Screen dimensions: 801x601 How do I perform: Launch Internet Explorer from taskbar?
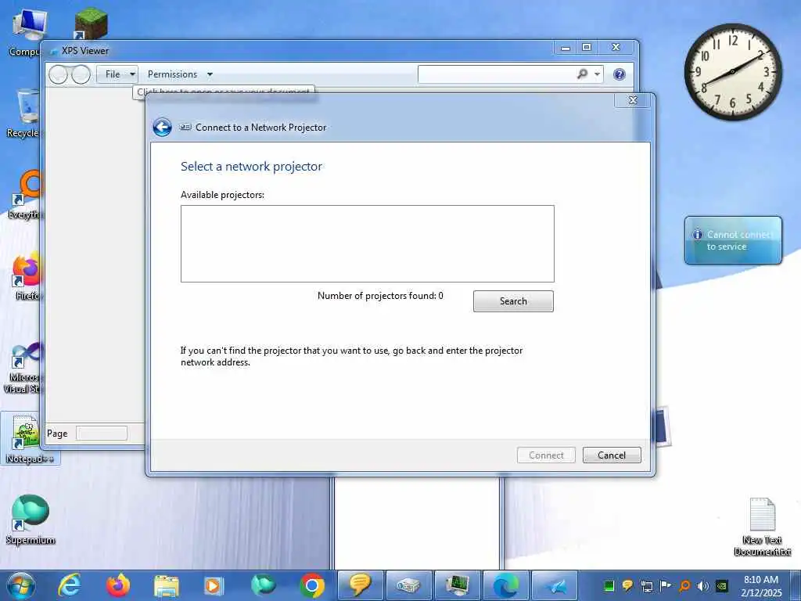pyautogui.click(x=70, y=585)
